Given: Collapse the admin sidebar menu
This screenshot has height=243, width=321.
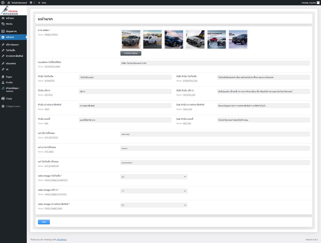Looking at the screenshot, I should [x=11, y=106].
